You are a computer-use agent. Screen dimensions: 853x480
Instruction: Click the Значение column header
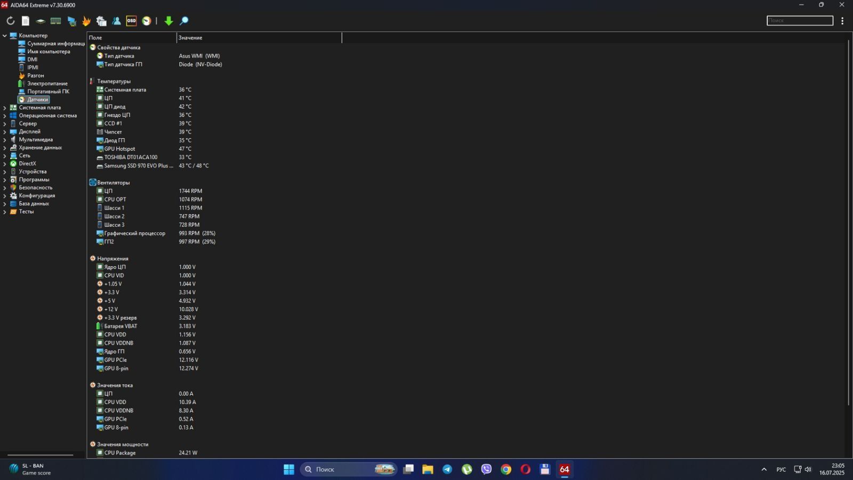(259, 38)
